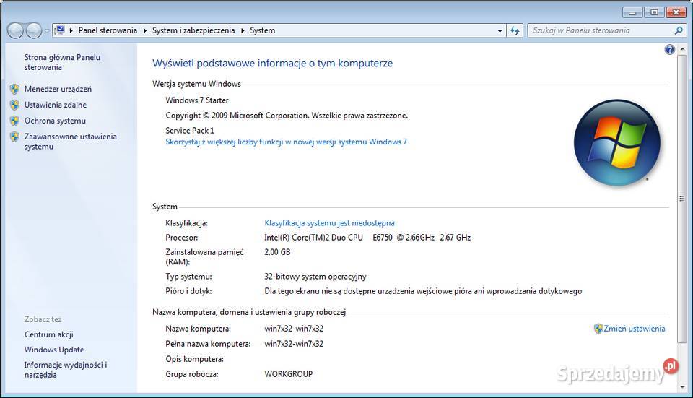Click the scrollbar up arrow
Viewport: 693px width, 398px height.
(682, 48)
